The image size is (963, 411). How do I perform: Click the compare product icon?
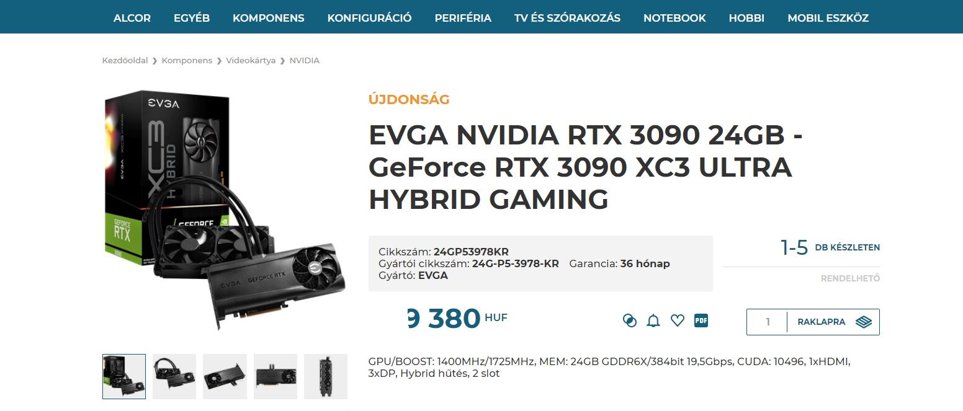[629, 320]
